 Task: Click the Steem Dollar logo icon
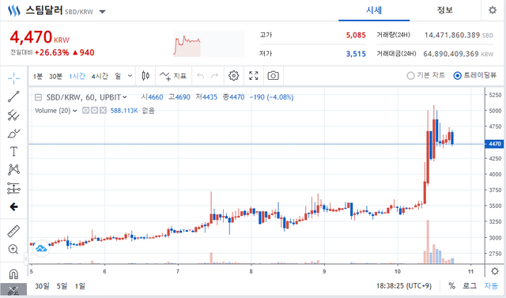coord(14,10)
